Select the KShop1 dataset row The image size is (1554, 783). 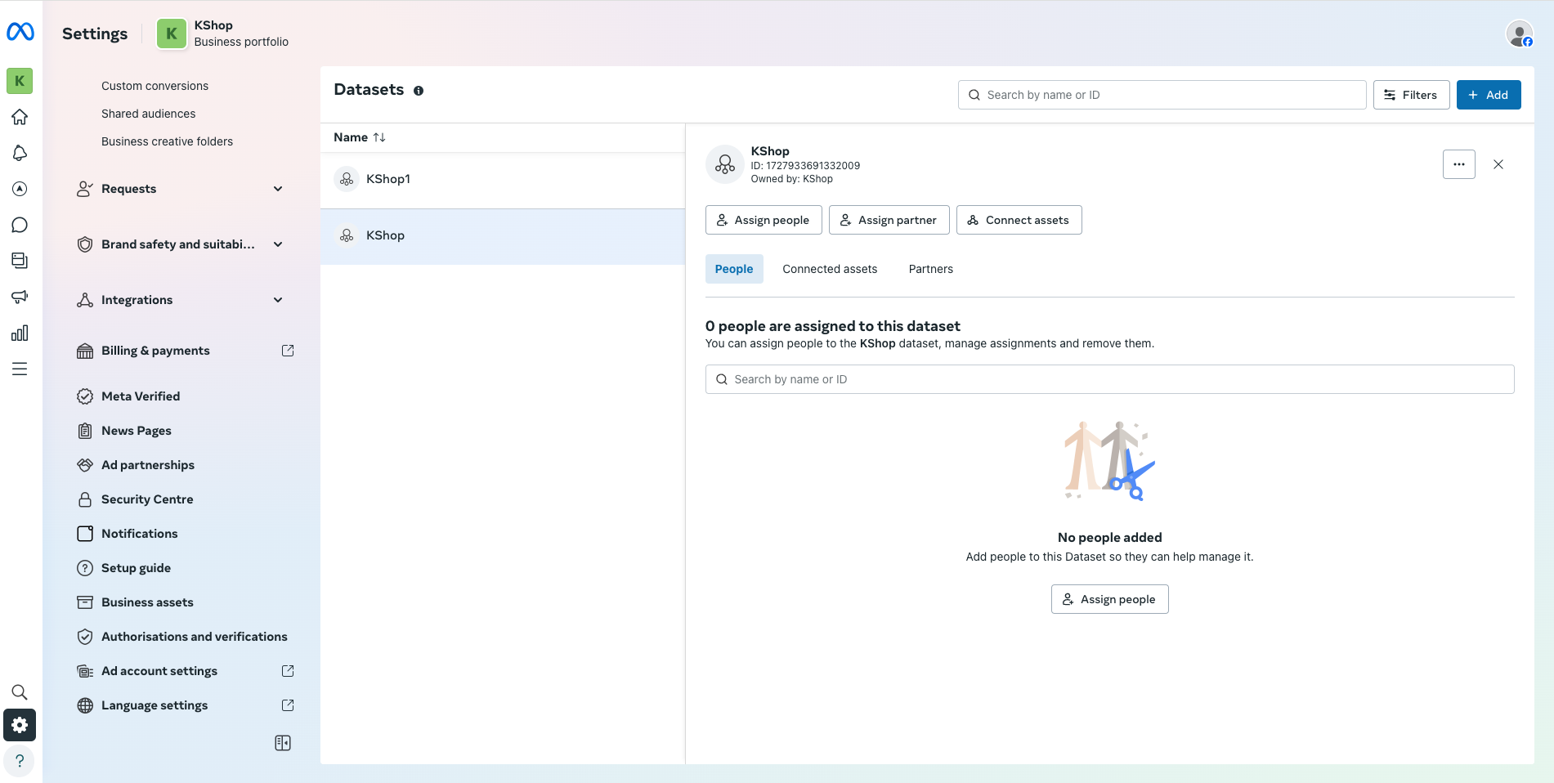[x=503, y=179]
